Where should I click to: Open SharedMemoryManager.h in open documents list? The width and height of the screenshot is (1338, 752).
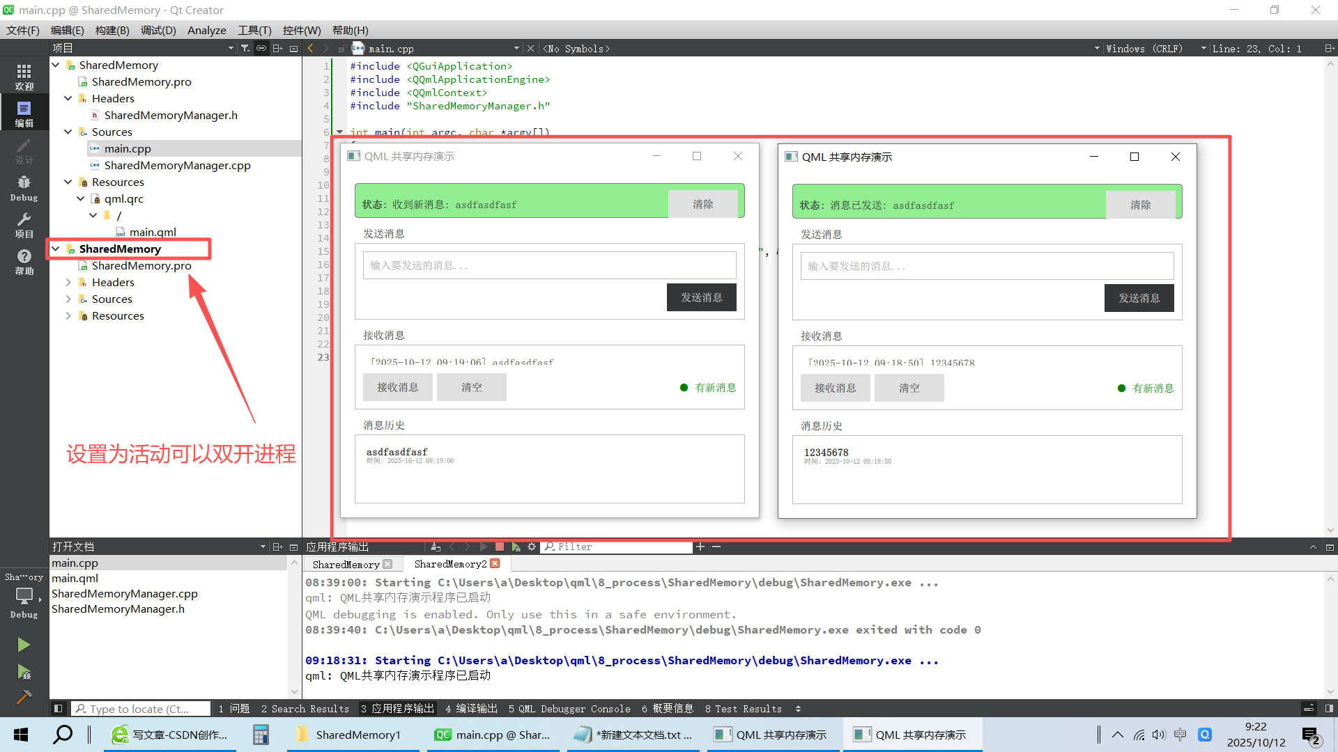(x=118, y=609)
